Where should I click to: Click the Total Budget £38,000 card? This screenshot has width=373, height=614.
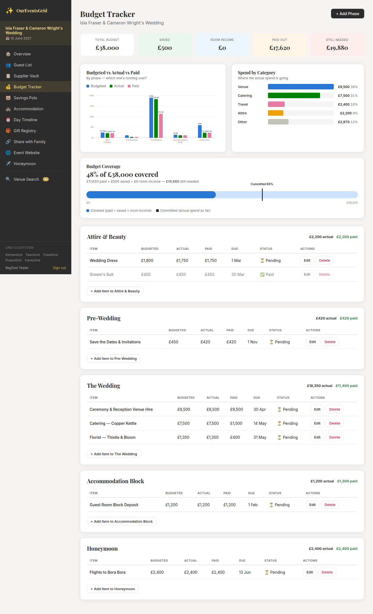click(x=107, y=45)
